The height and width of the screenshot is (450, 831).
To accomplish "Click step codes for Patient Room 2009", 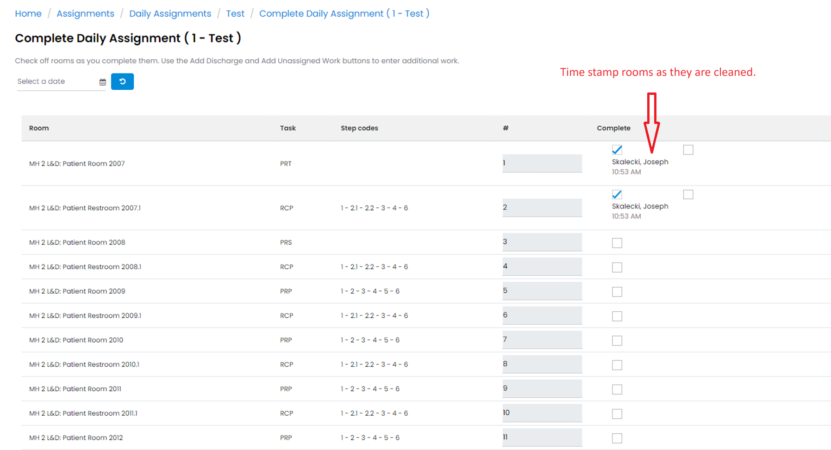I will pos(370,291).
